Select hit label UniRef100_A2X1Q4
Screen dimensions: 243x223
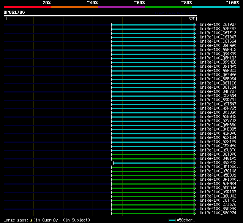[x=218, y=138]
